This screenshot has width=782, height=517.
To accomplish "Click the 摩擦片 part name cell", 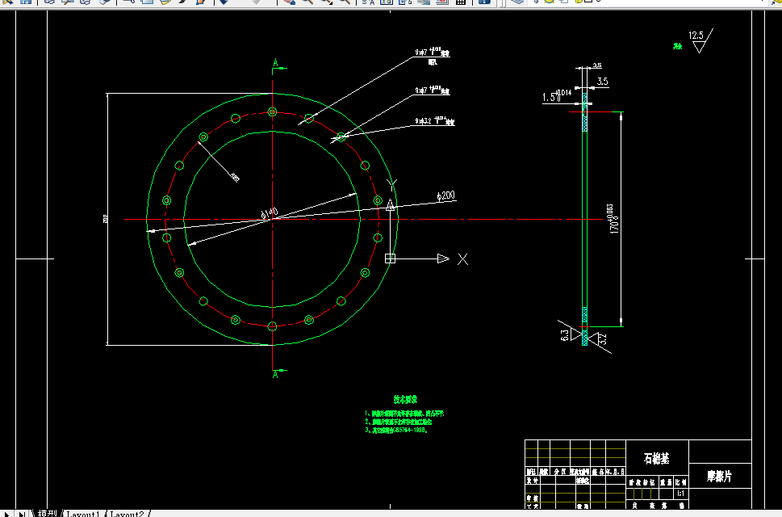I will click(720, 476).
